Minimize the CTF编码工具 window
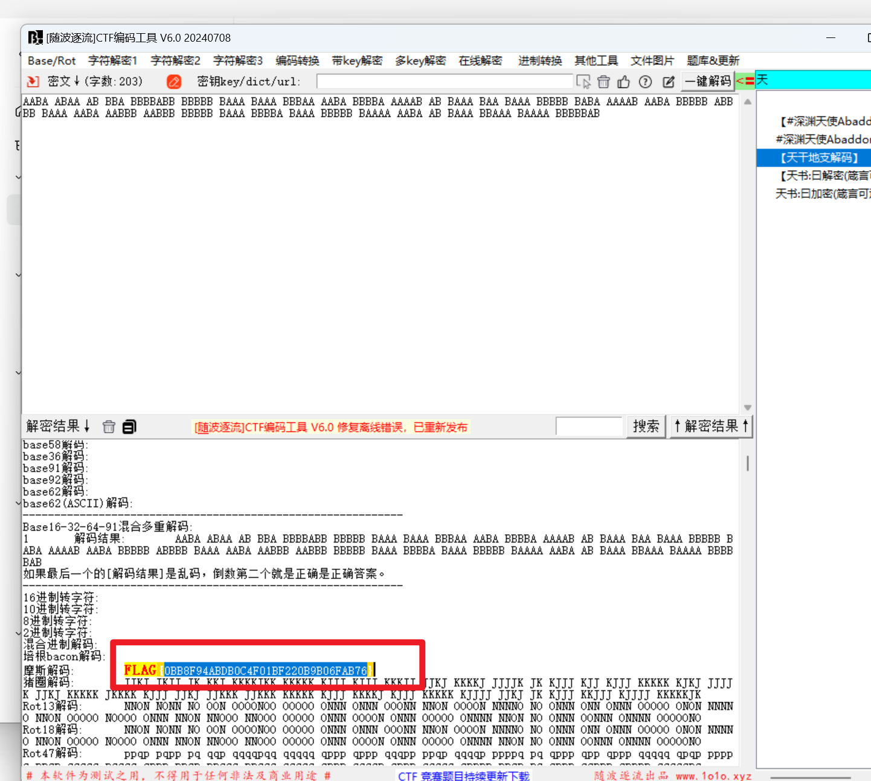Image resolution: width=871 pixels, height=781 pixels. tap(831, 37)
